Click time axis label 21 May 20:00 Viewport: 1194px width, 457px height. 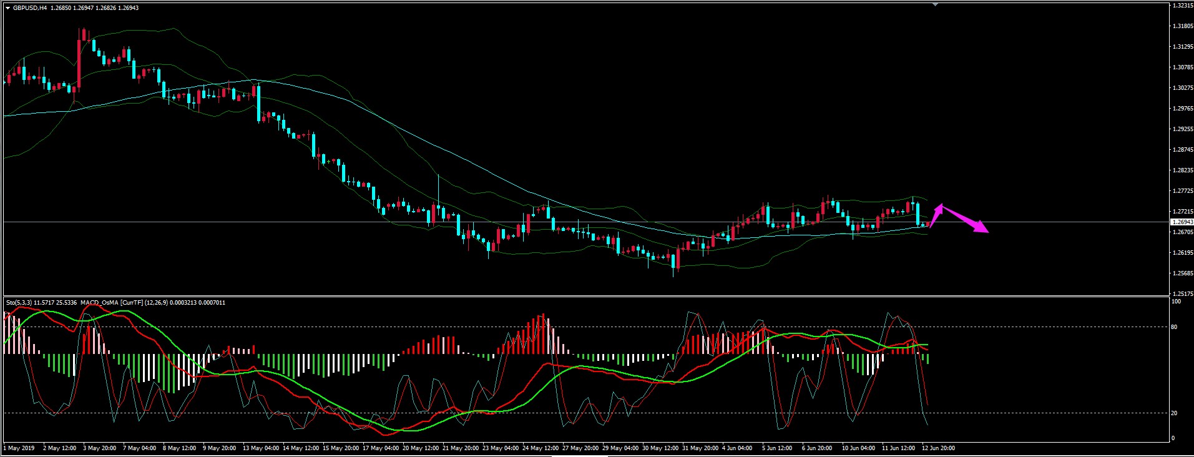point(461,448)
